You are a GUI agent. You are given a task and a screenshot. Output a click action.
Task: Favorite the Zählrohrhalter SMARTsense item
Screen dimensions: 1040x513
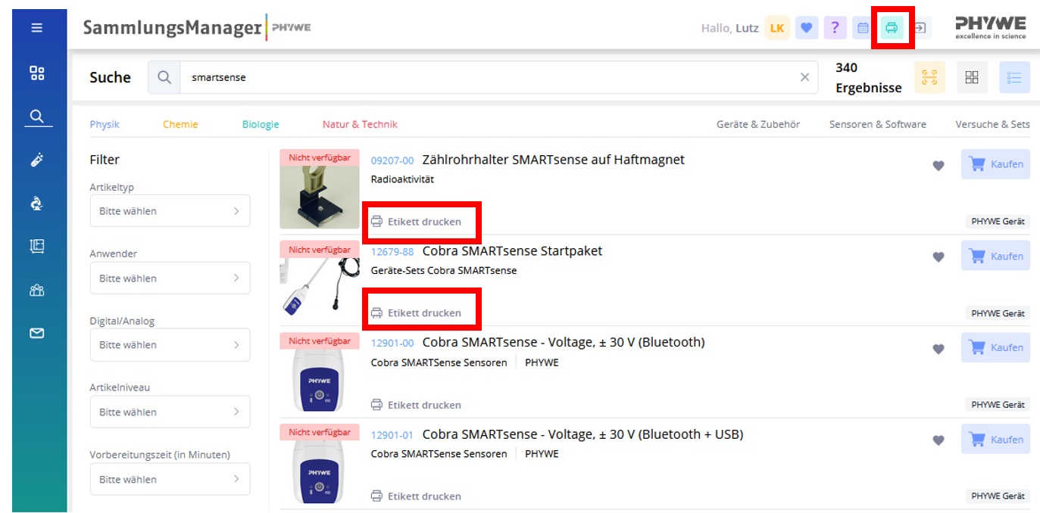(x=938, y=166)
